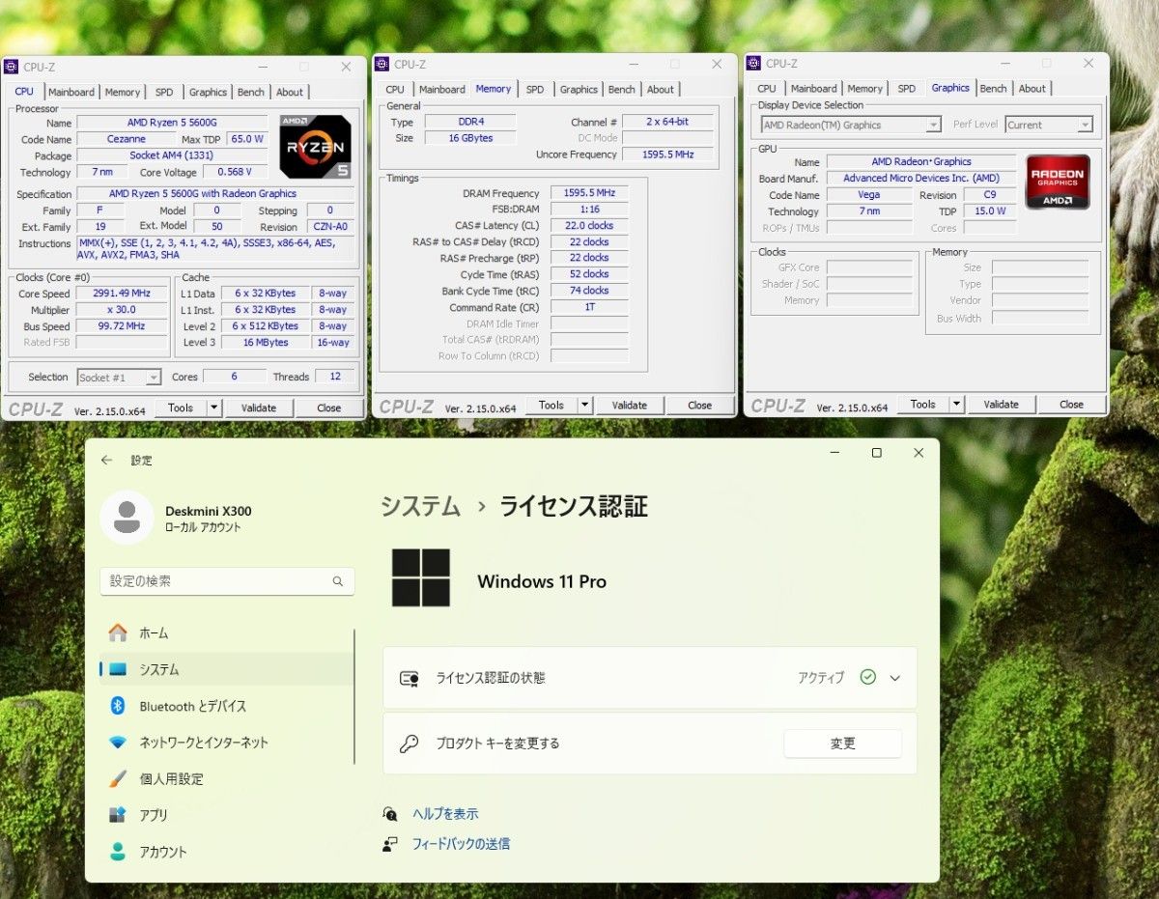This screenshot has width=1159, height=899.
Task: Select Graphics tab in Memory window
Action: click(579, 90)
